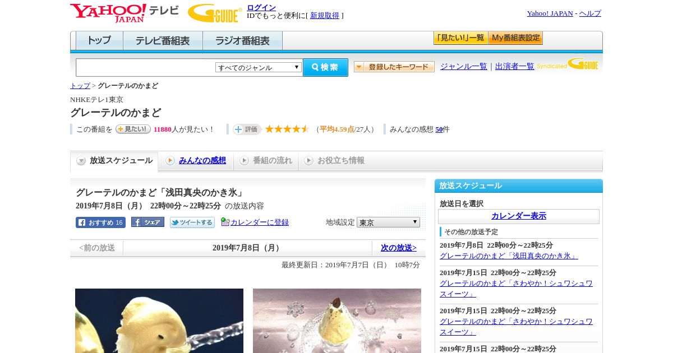Go to トップ navigation tab
673x353 pixels.
(99, 41)
